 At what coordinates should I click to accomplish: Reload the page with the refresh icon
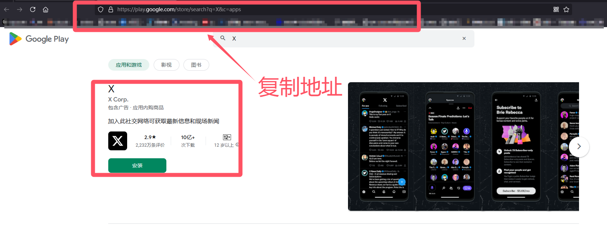coord(33,9)
